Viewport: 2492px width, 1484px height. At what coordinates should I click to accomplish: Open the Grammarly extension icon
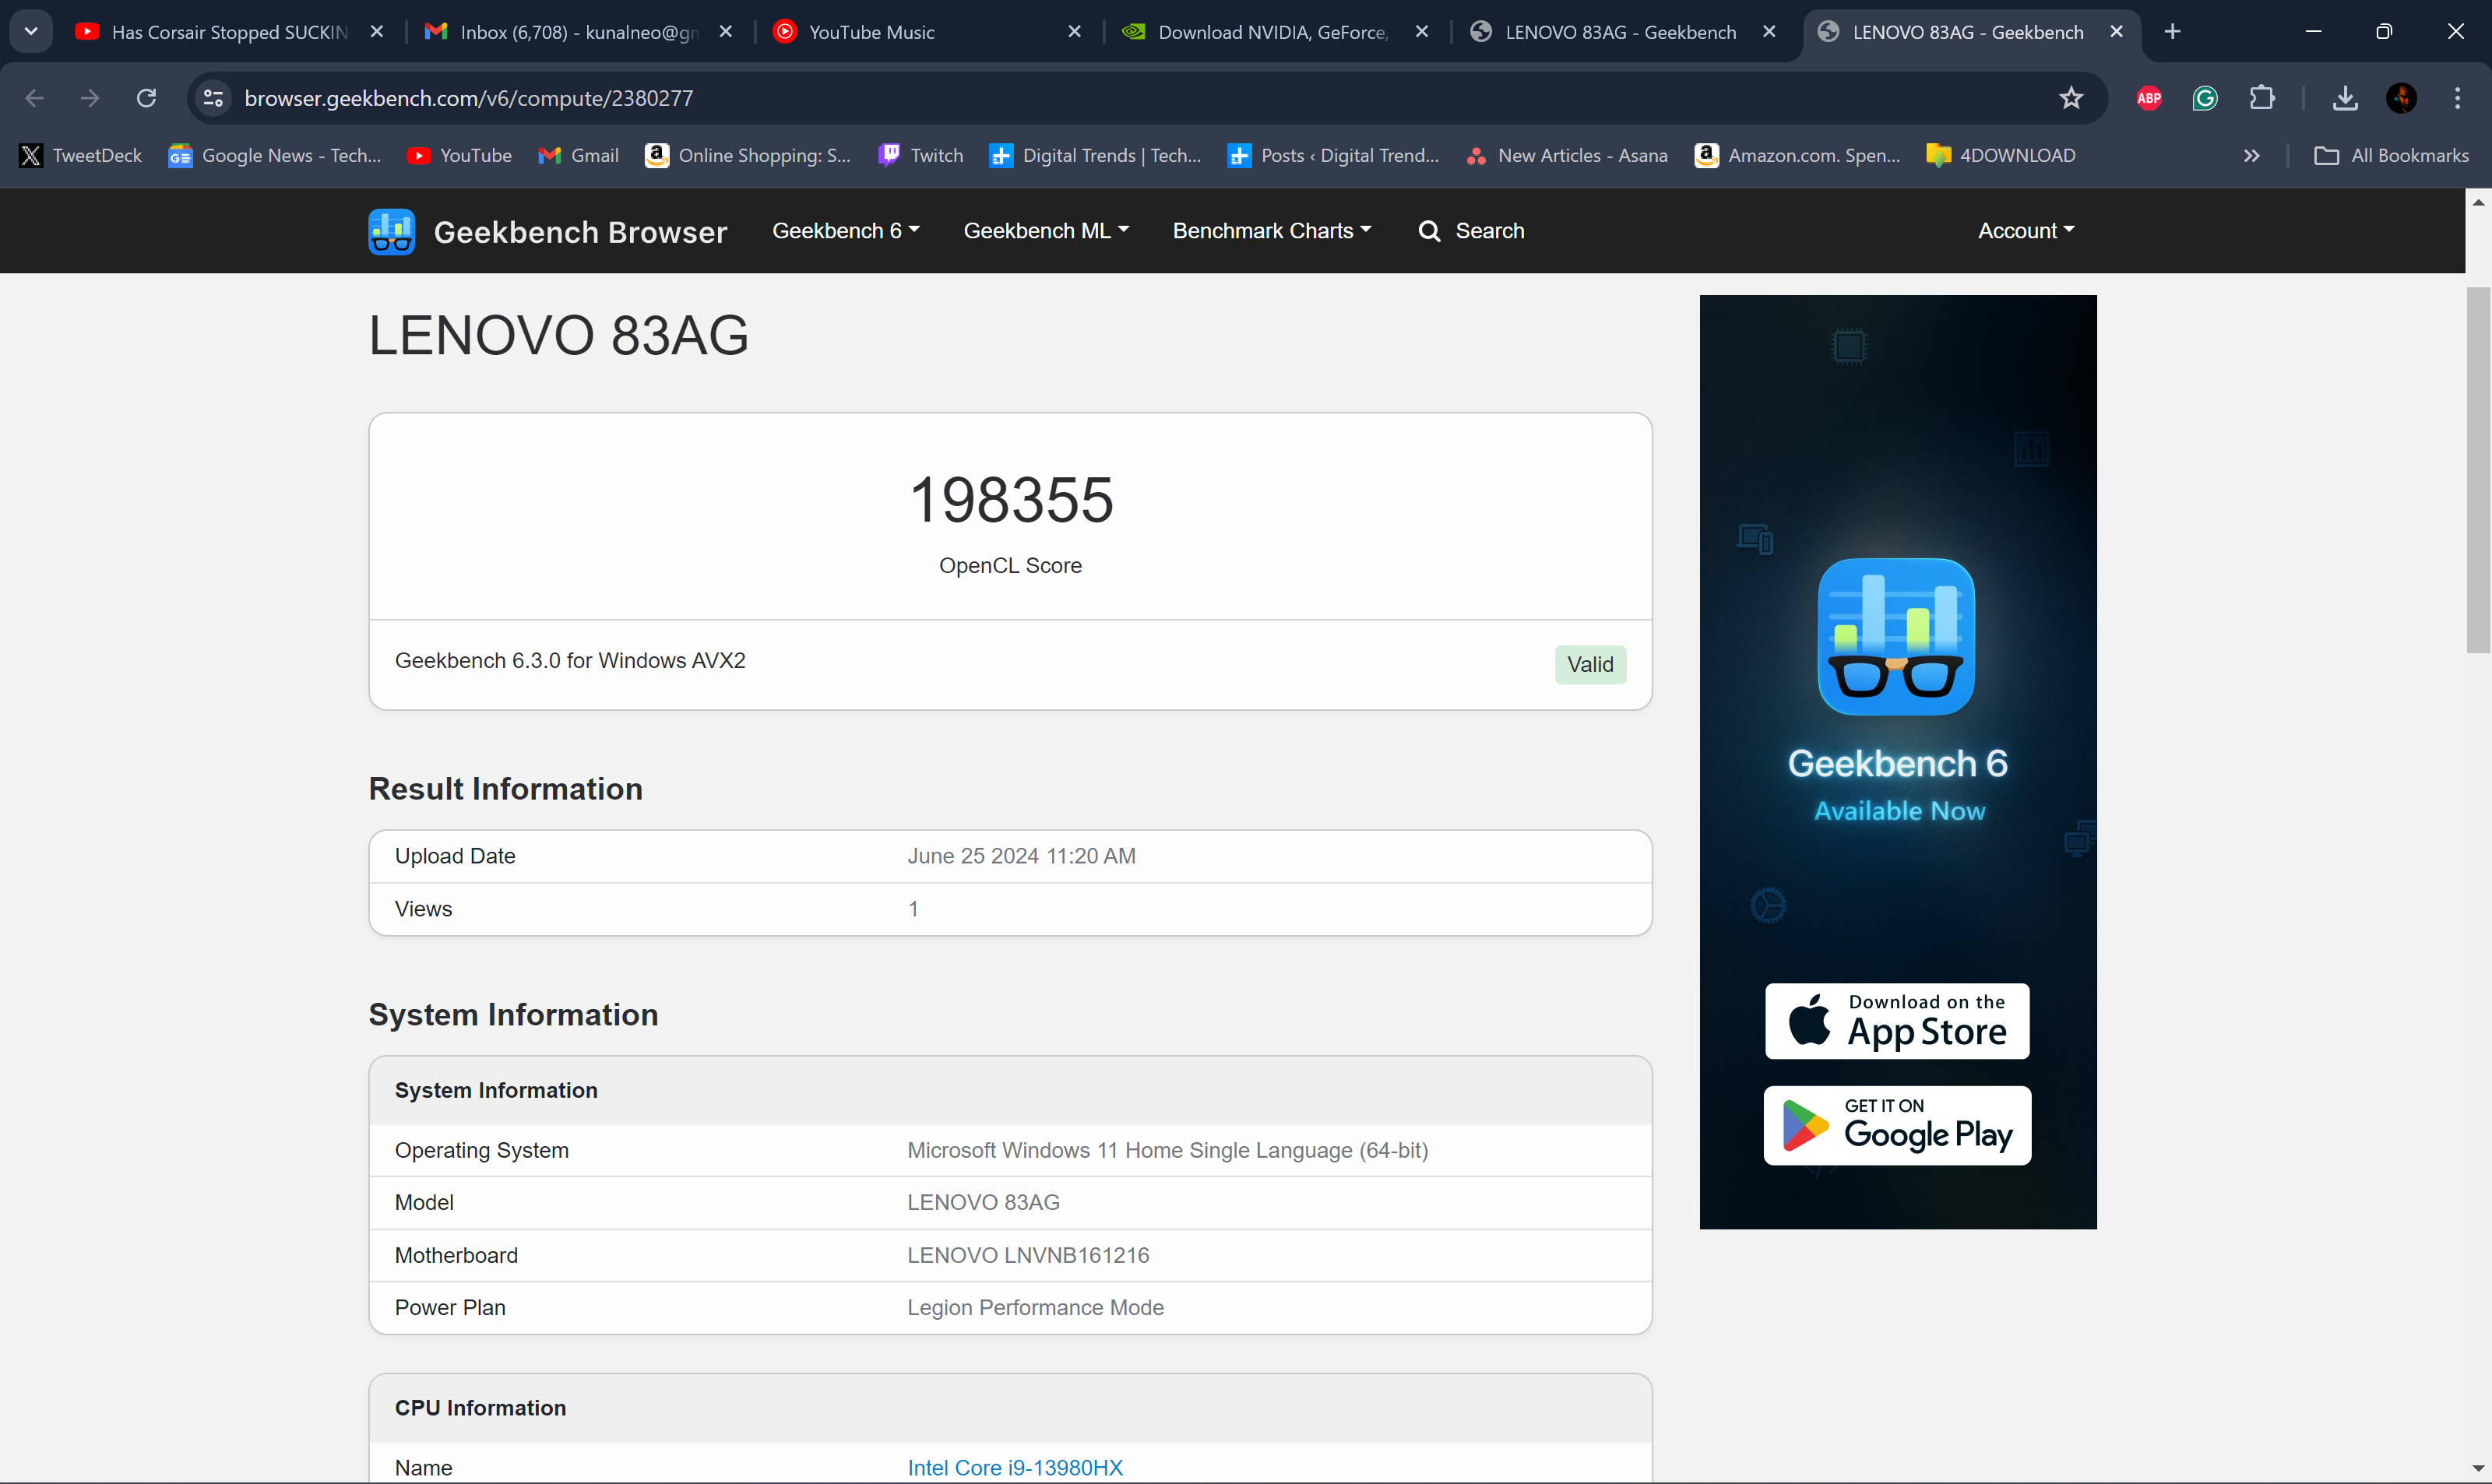(2204, 98)
